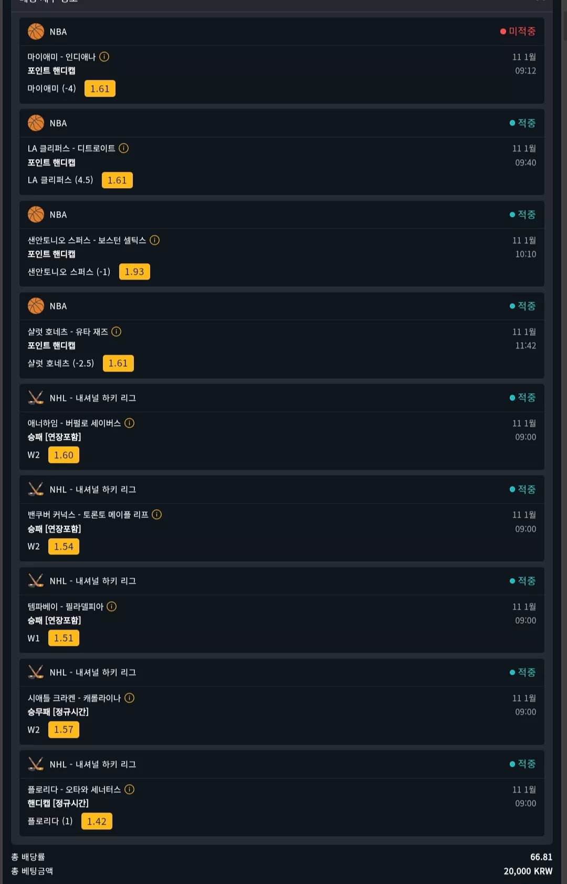The width and height of the screenshot is (567, 884).
Task: Select the 1.61 odds for 마이애미 (-4)
Action: [100, 89]
